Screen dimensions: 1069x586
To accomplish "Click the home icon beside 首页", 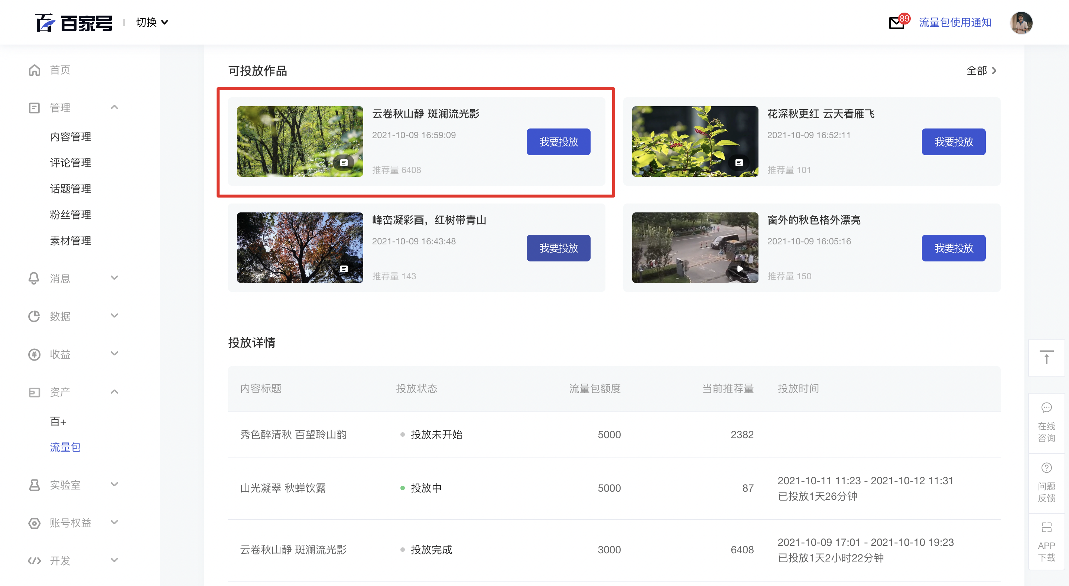I will point(35,70).
